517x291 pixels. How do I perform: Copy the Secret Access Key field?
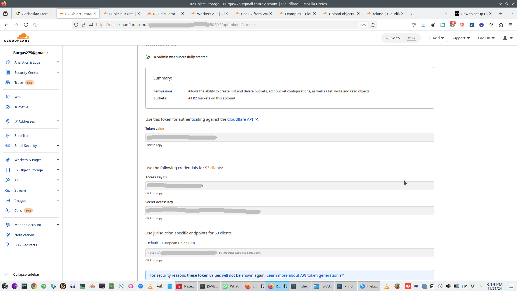point(289,211)
